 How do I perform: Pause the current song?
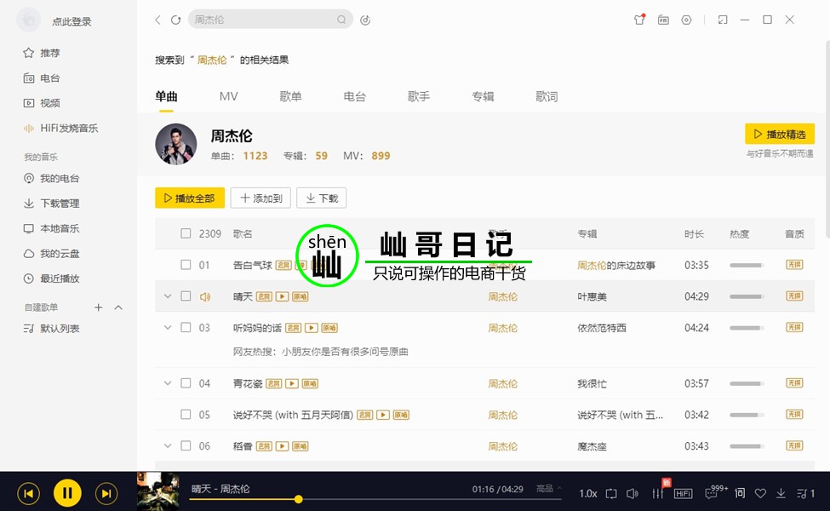[67, 493]
